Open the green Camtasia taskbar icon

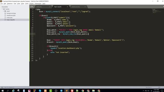(51, 91)
